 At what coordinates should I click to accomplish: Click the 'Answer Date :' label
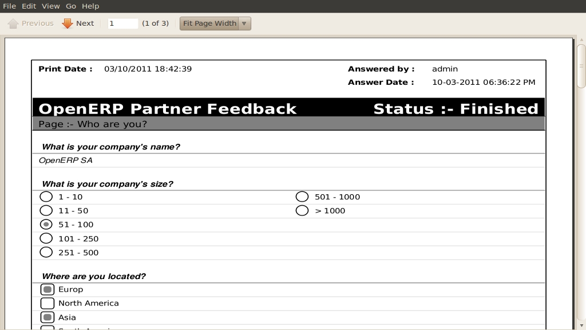click(x=381, y=82)
